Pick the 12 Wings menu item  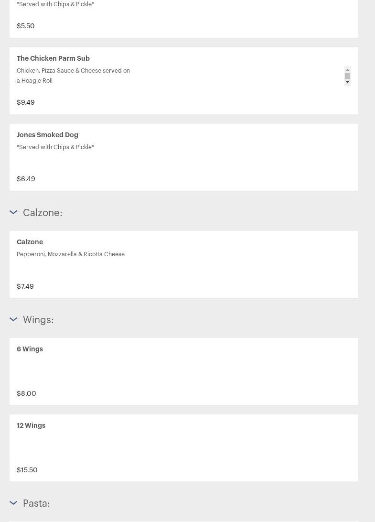31,425
